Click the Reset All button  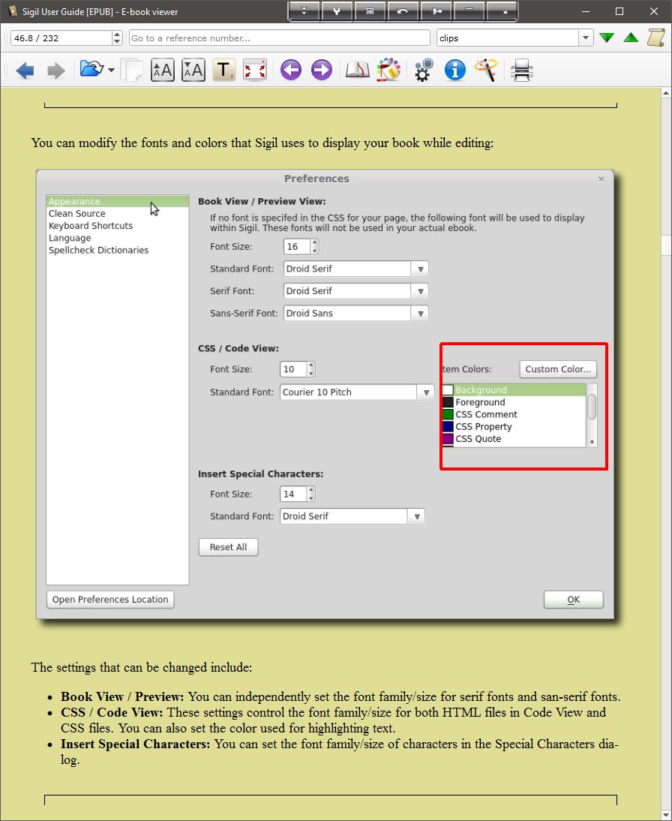[x=228, y=547]
